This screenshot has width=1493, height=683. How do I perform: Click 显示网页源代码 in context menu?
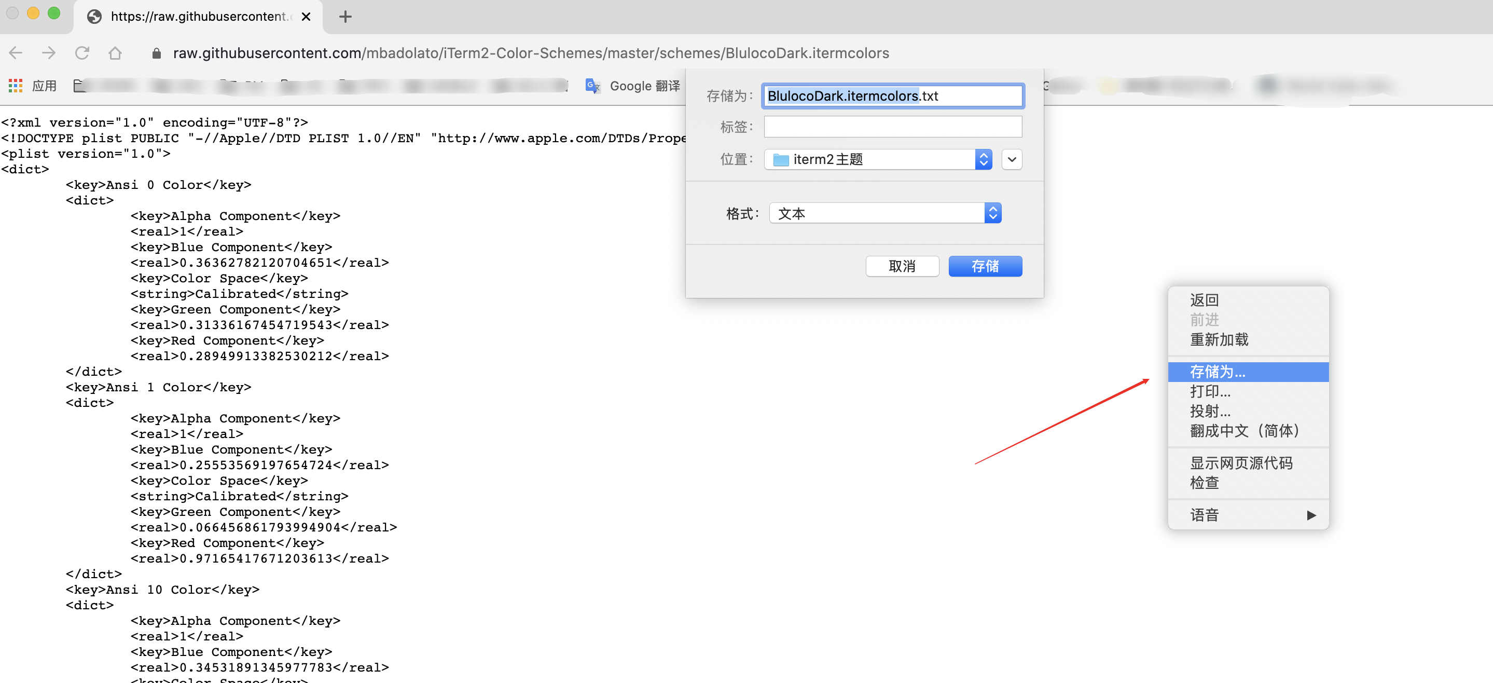tap(1241, 462)
